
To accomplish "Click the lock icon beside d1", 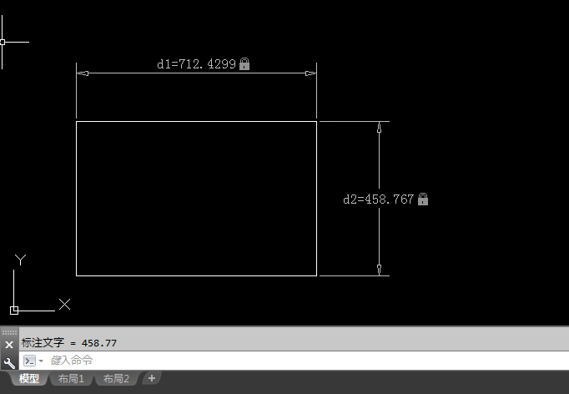I will point(244,64).
